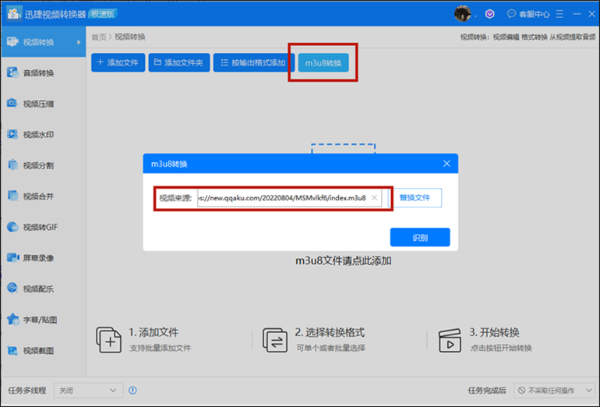This screenshot has width=600, height=407.
Task: Open the 任务多线程 dropdown
Action: click(88, 390)
